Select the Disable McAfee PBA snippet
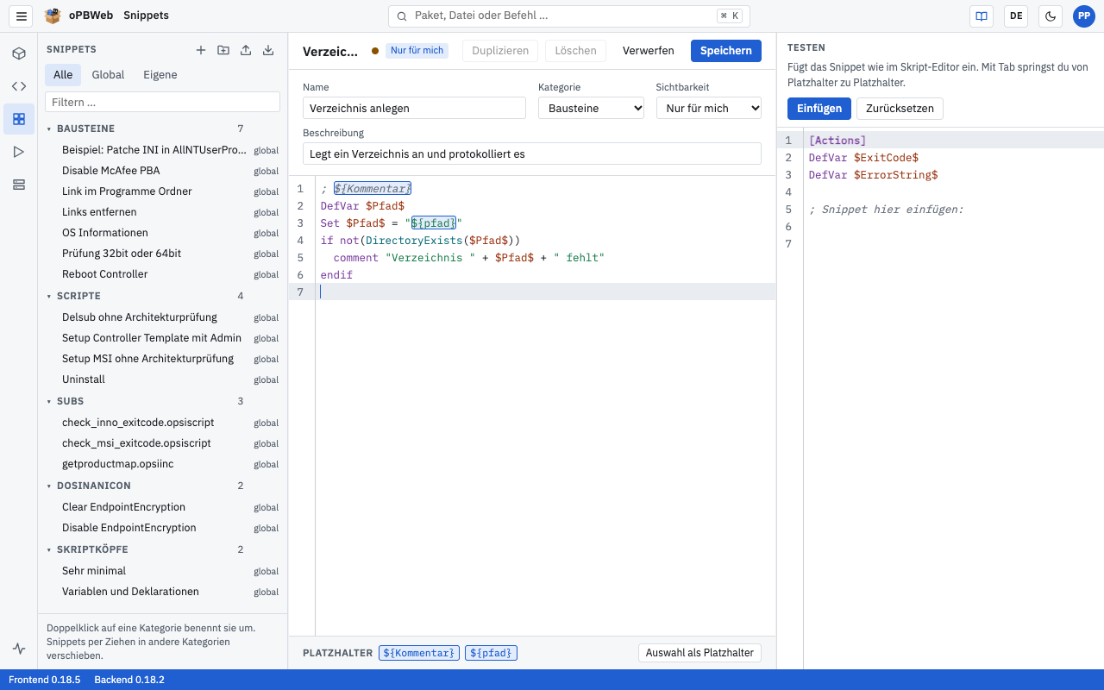This screenshot has width=1104, height=690. [163, 171]
